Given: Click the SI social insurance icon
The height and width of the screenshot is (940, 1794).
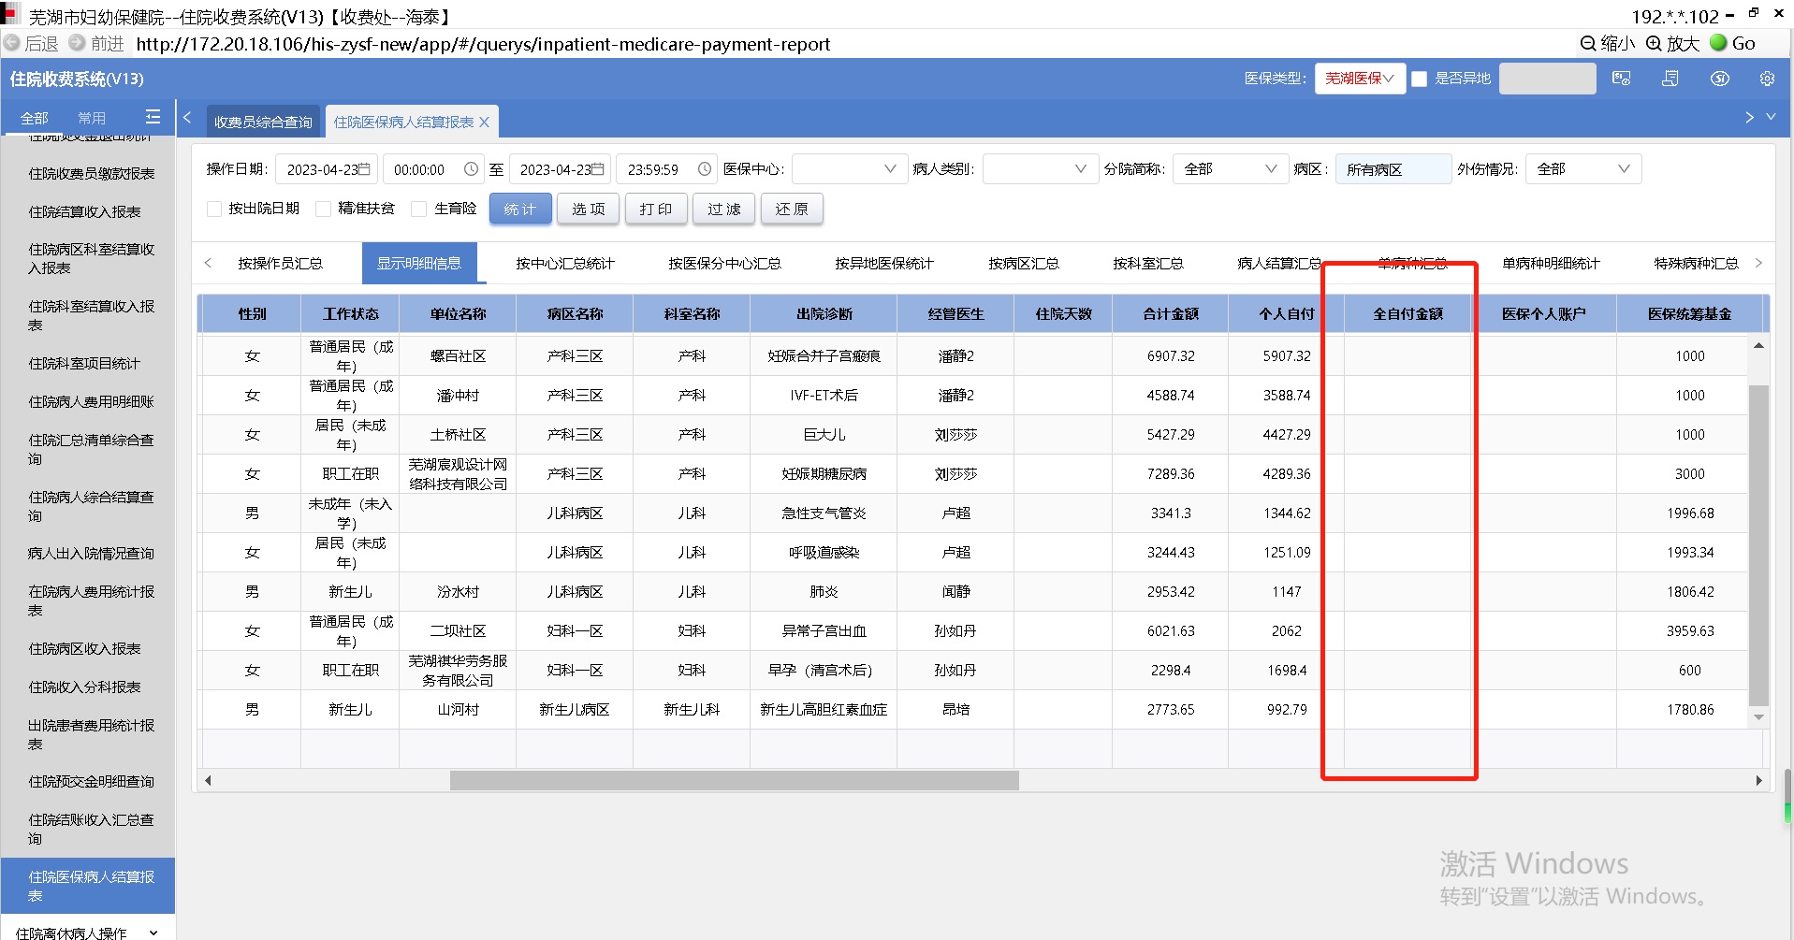Looking at the screenshot, I should [1720, 79].
